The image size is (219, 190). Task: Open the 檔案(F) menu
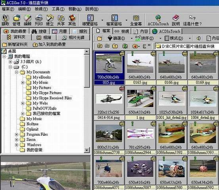click(8, 9)
